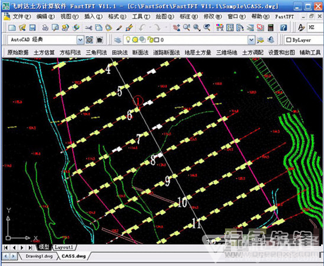The width and height of the screenshot is (324, 266).
Task: Switch to the Drawing1.dwg document tab
Action: click(x=39, y=256)
